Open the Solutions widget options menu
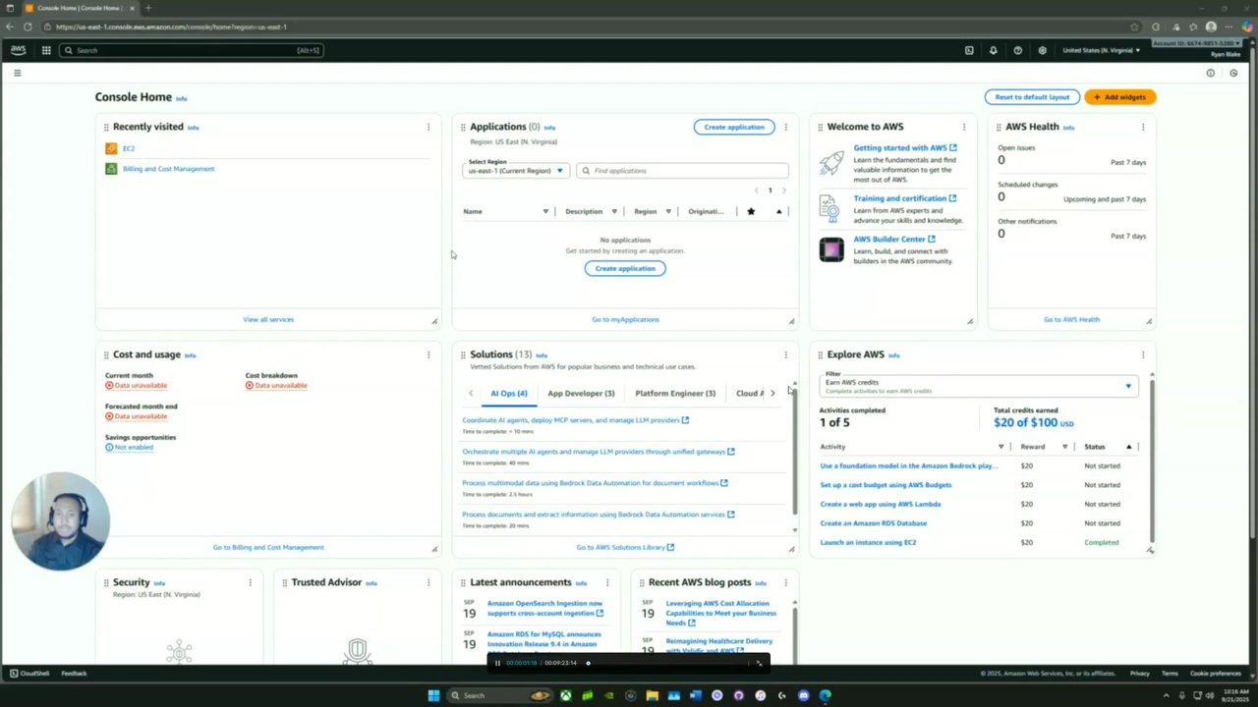 [785, 354]
